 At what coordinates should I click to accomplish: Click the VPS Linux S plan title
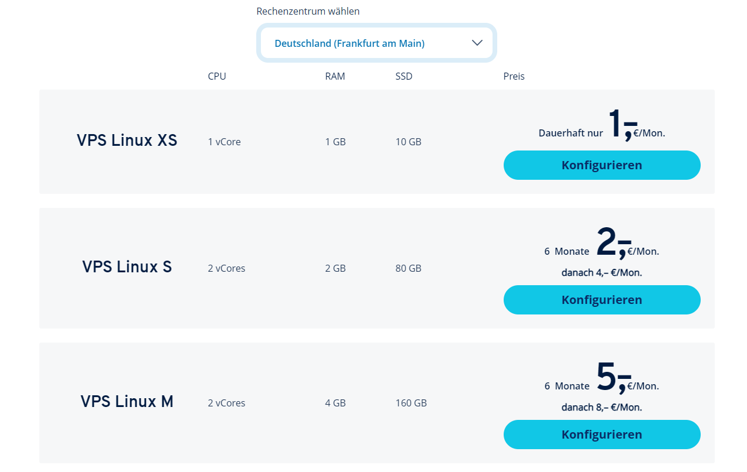(x=127, y=267)
